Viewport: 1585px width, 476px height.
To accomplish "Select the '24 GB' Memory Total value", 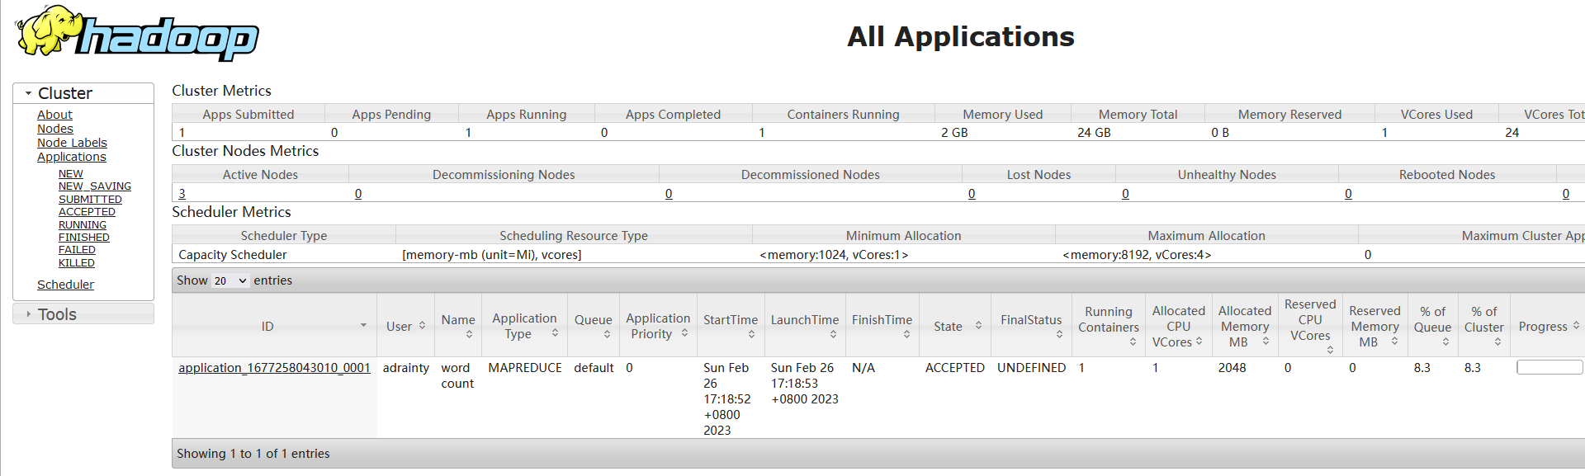I will 1094,133.
